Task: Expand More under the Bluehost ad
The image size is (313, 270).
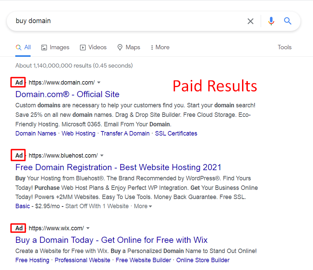Action: pos(143,206)
